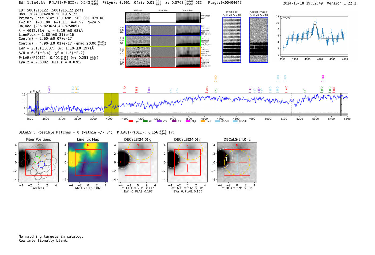Click the 'ID: 5001915122' line
375x255 pixels.
(51, 10)
